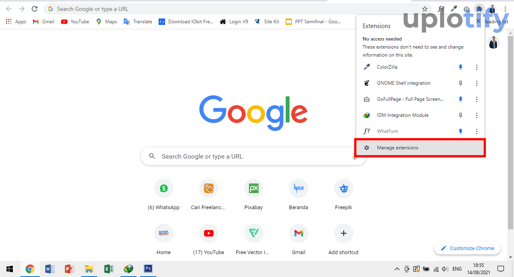This screenshot has width=514, height=277.
Task: Unpin ColorZilla using its pin icon
Action: [461, 67]
